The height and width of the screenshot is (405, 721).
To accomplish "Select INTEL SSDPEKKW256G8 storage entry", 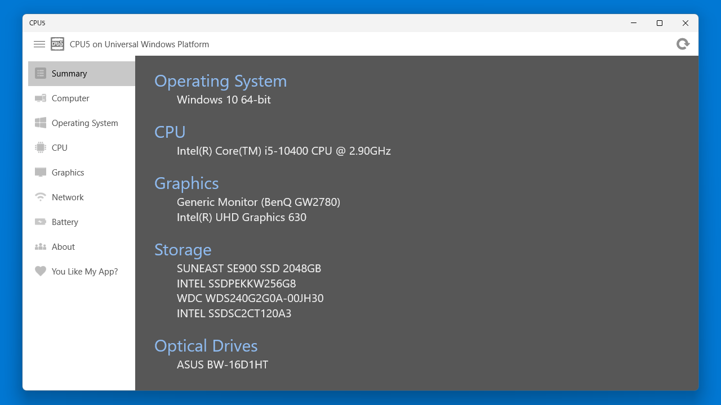I will point(237,283).
